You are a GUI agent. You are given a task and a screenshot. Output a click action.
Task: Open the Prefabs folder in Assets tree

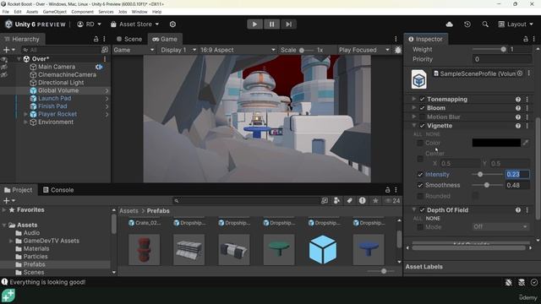[x=34, y=264]
